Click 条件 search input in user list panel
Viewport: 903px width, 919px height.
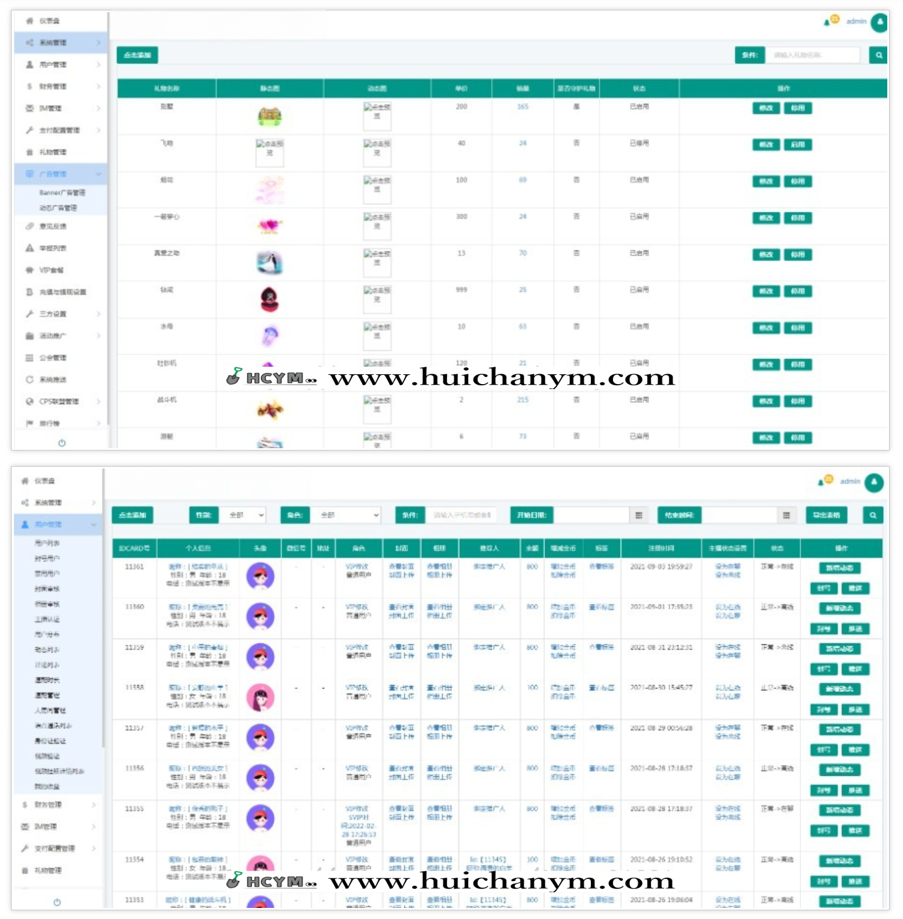click(x=462, y=515)
